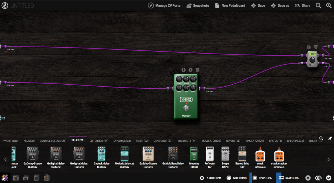The width and height of the screenshot is (334, 183).
Task: Open plugin search in the pedal browser
Action: [321, 138]
